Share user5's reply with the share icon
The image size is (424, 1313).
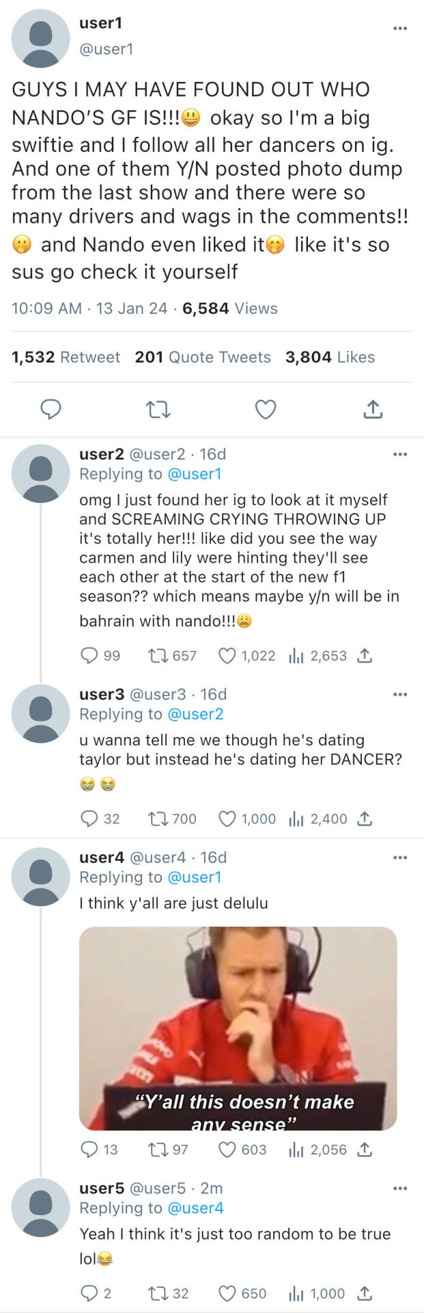tap(365, 1293)
